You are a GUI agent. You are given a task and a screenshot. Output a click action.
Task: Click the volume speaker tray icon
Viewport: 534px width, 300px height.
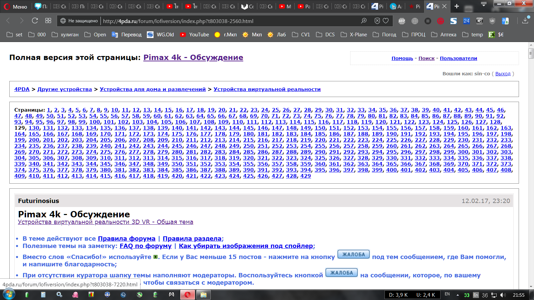pyautogui.click(x=503, y=295)
